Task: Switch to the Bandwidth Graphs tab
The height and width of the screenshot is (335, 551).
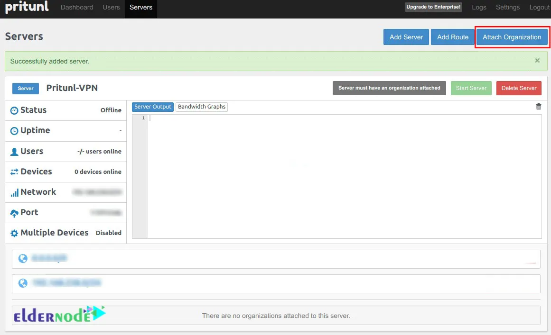Action: coord(201,107)
